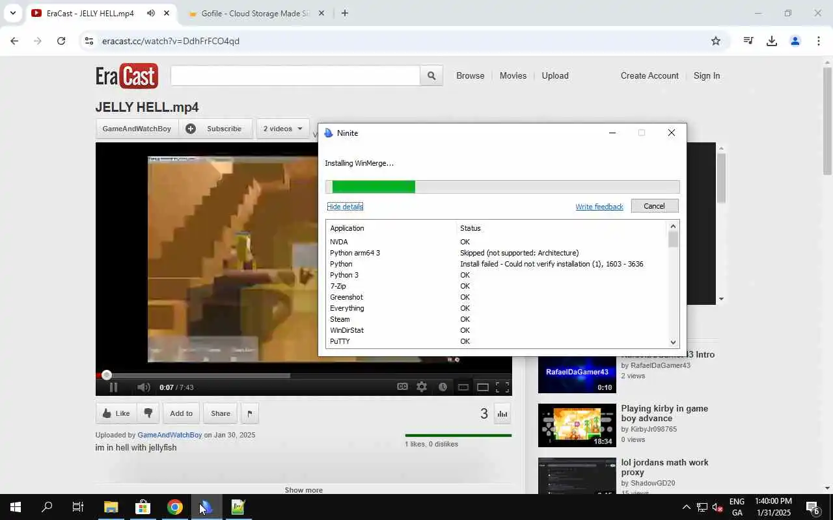833x520 pixels.
Task: View site information icon in address bar
Action: (89, 41)
